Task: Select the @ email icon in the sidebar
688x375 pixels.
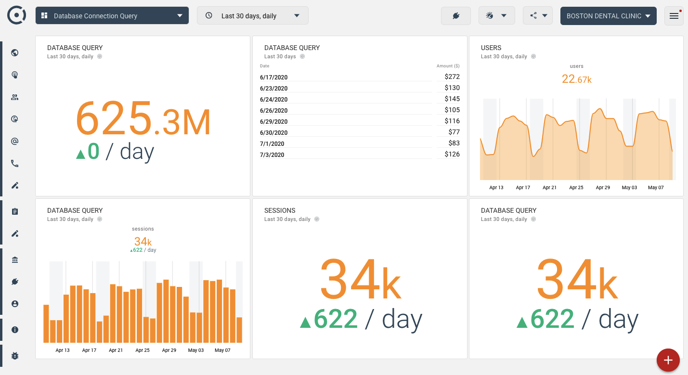Action: (14, 142)
